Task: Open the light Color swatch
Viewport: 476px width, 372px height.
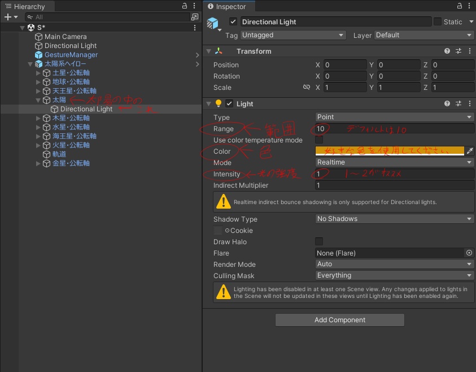Action: (390, 151)
